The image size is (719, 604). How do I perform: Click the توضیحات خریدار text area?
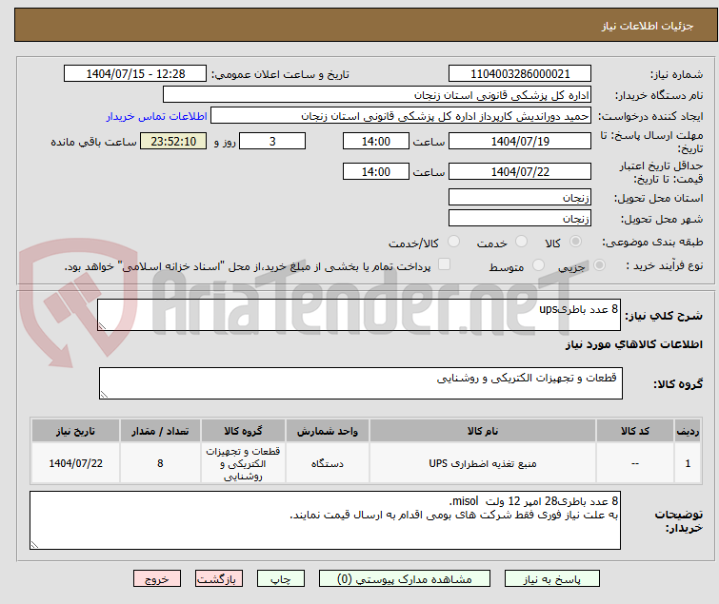click(x=325, y=520)
